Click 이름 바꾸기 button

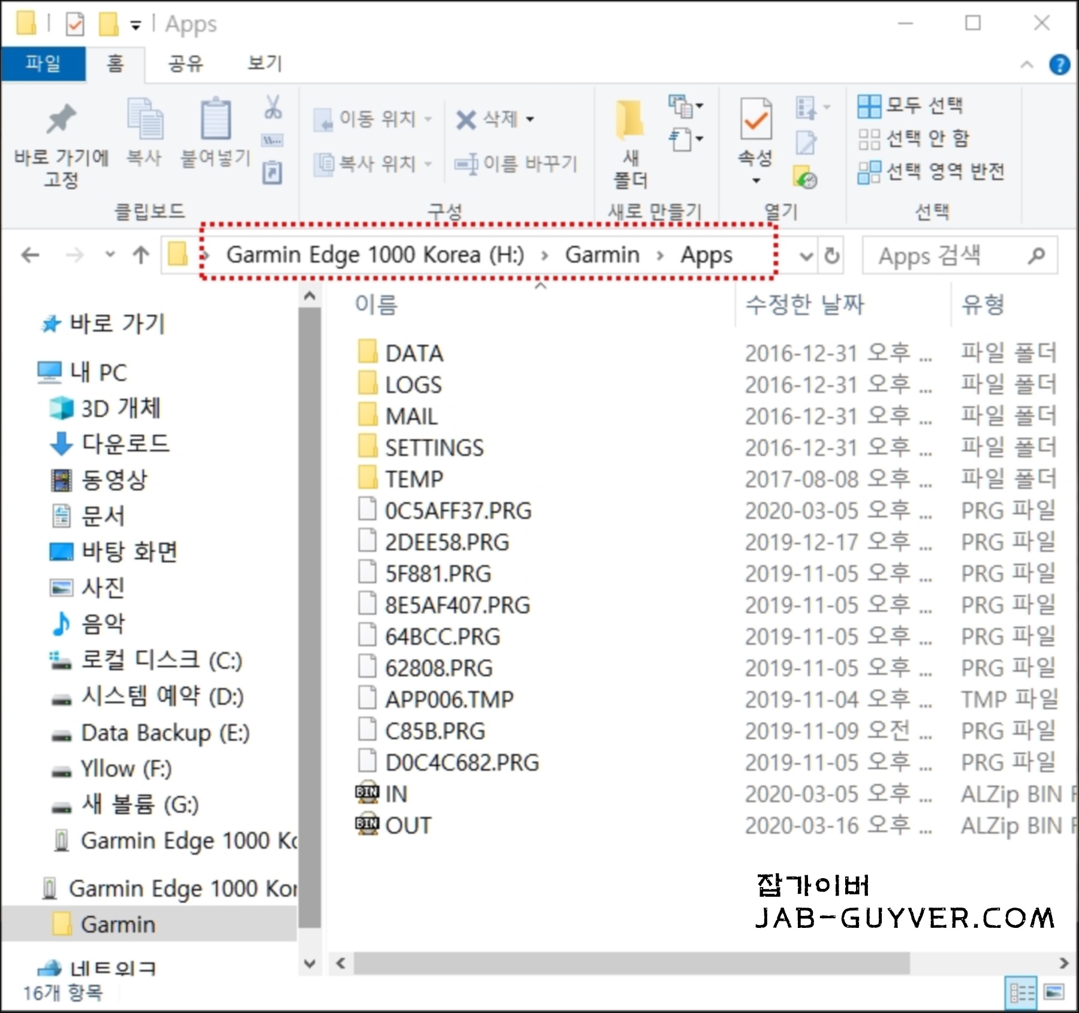pos(516,163)
